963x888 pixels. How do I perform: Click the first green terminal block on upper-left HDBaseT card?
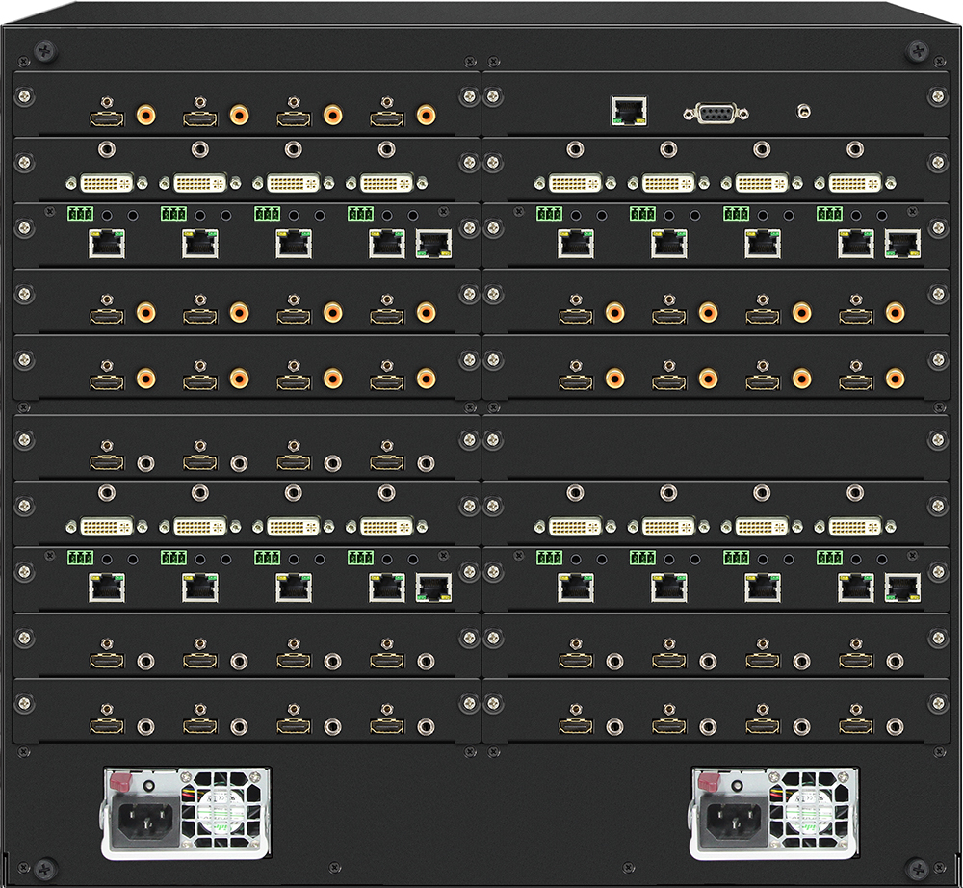pyautogui.click(x=81, y=214)
